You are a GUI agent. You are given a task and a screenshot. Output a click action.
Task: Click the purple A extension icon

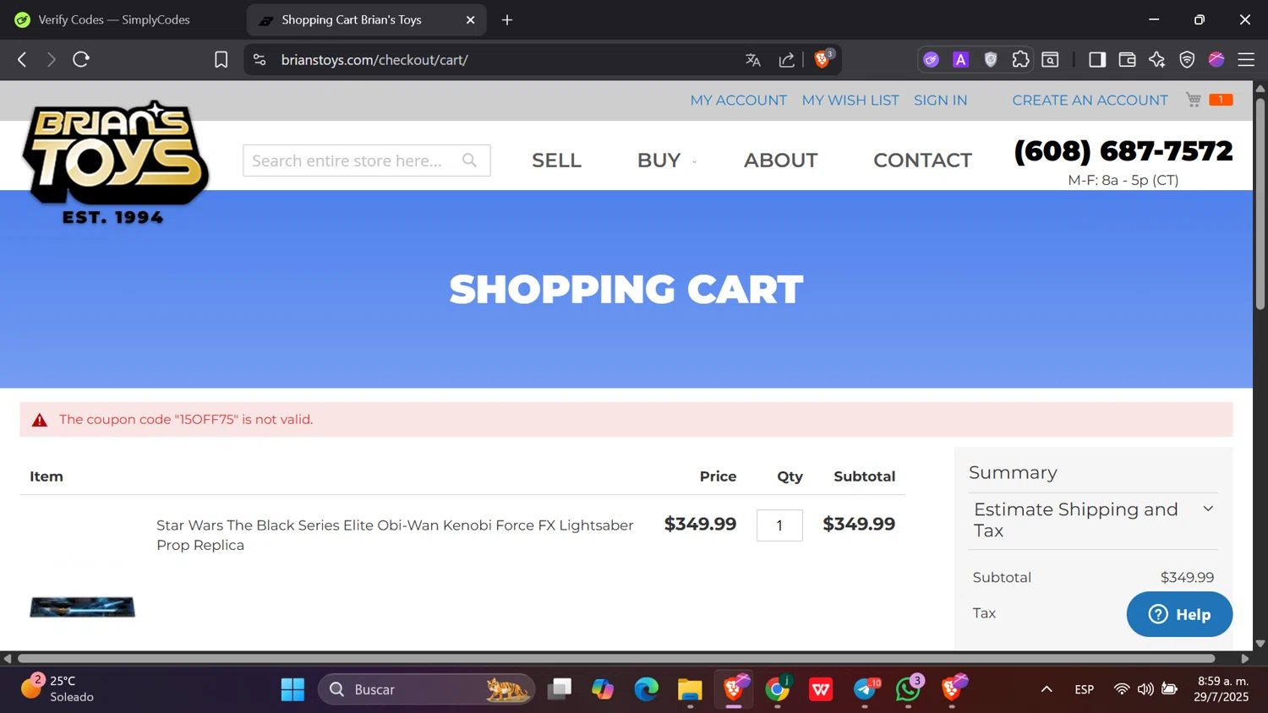(960, 59)
